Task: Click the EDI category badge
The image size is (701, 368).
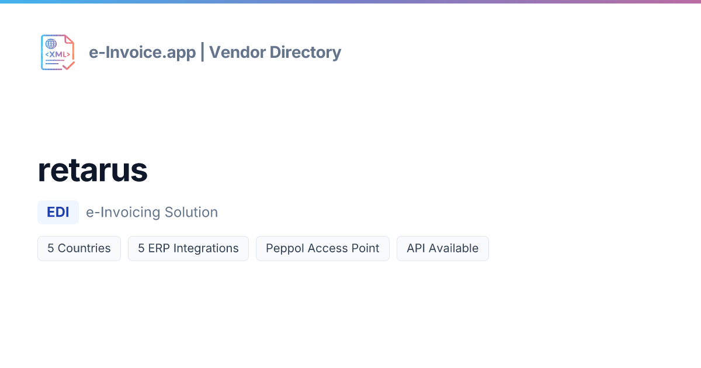Action: pyautogui.click(x=58, y=212)
